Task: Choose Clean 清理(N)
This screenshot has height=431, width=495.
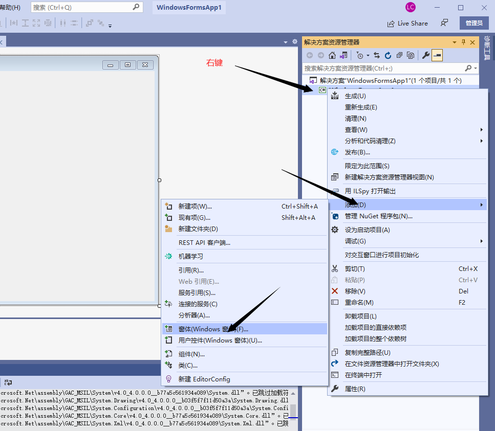Action: tap(407, 119)
